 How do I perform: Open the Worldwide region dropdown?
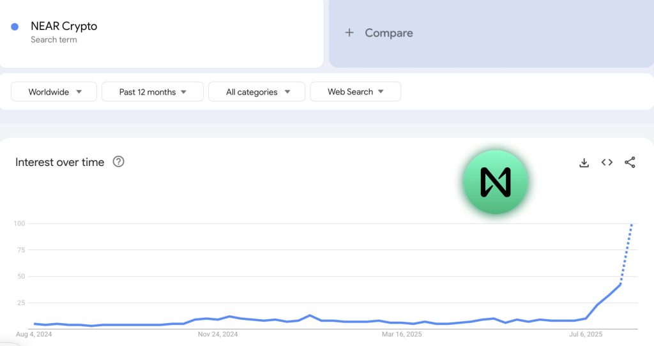coord(54,92)
